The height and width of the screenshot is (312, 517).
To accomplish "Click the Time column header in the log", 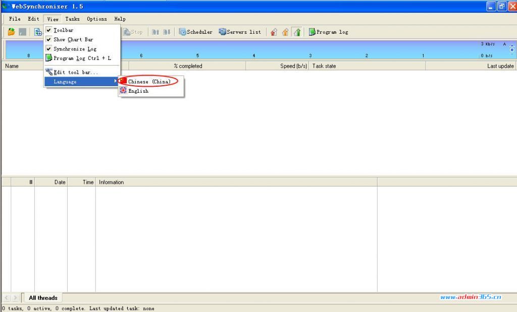I will click(82, 182).
